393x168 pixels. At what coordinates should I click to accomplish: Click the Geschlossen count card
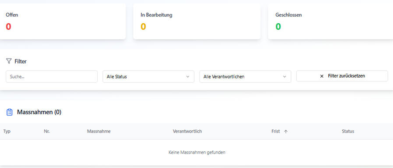pyautogui.click(x=330, y=21)
